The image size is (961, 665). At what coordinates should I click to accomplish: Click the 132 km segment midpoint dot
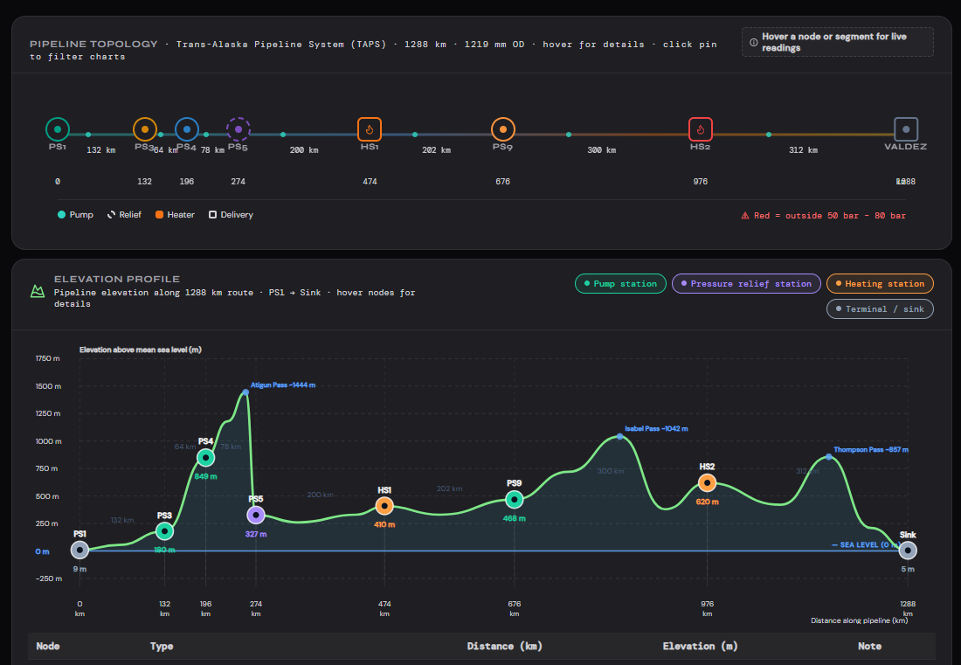[x=88, y=135]
